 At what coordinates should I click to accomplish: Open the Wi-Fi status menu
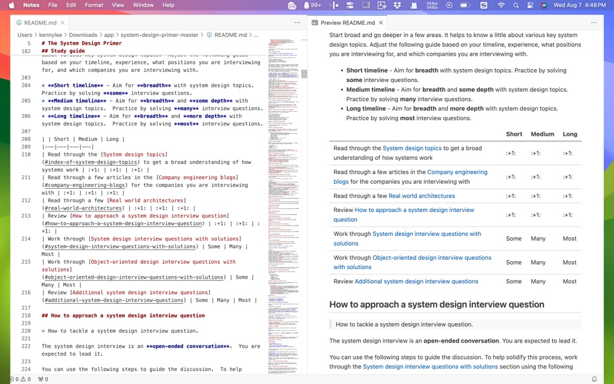click(501, 5)
